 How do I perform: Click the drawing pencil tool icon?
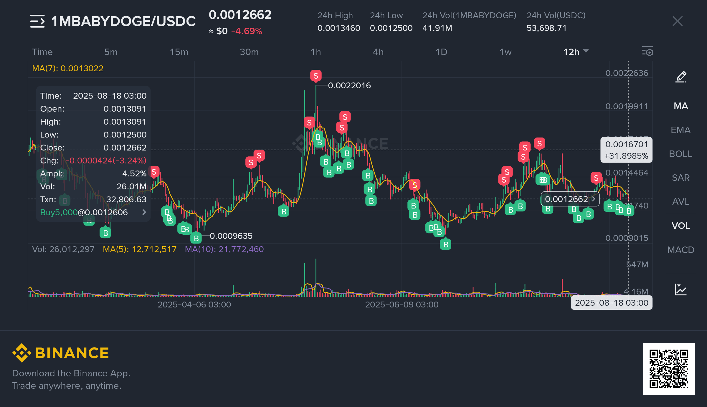[x=681, y=77]
